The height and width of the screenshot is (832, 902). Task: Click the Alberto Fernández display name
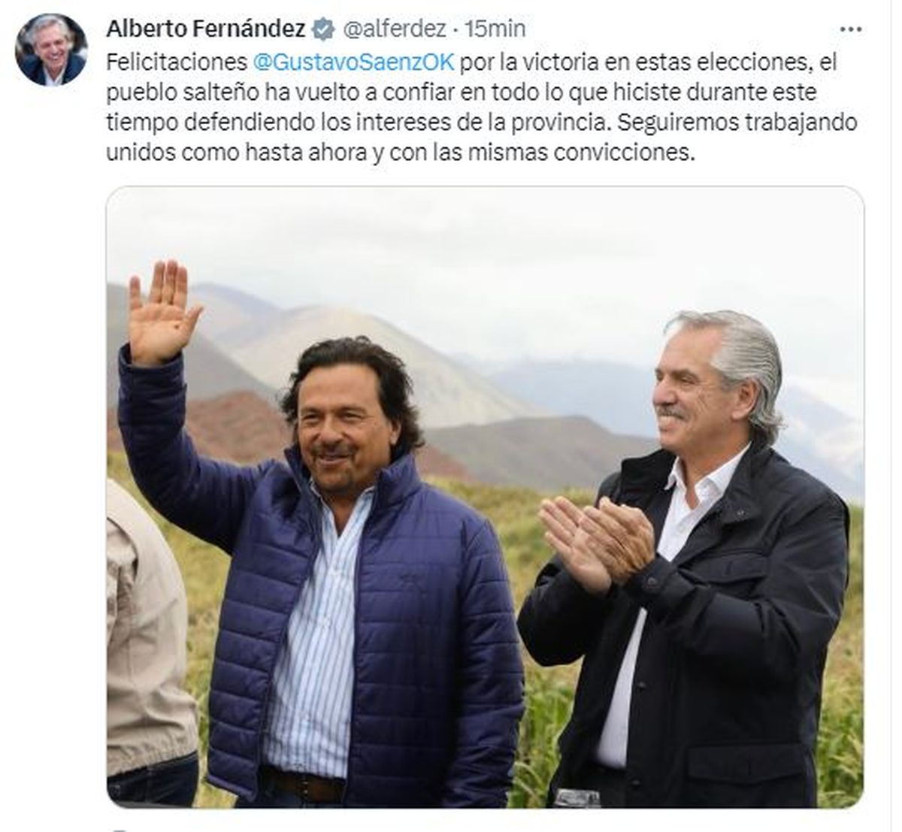(x=206, y=29)
